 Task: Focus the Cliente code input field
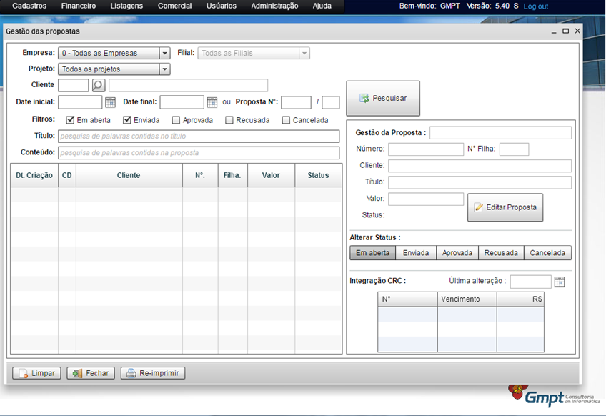74,85
